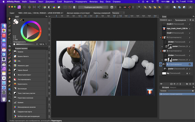Select the Crop tool in the tools panel

pyautogui.click(x=9, y=30)
